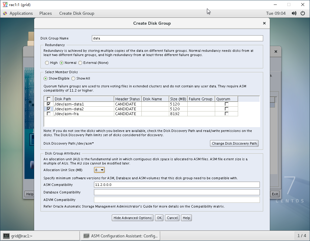The image size is (310, 241).
Task: Click Change Disk Discovery Path button
Action: pos(234,143)
